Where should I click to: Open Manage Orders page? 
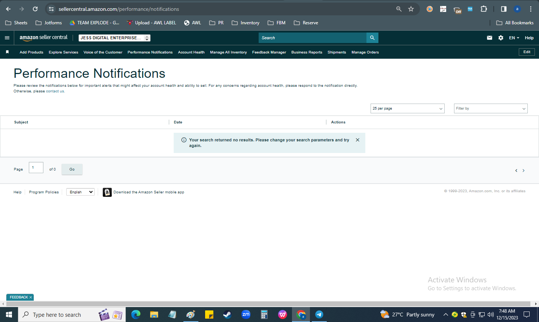pyautogui.click(x=365, y=52)
